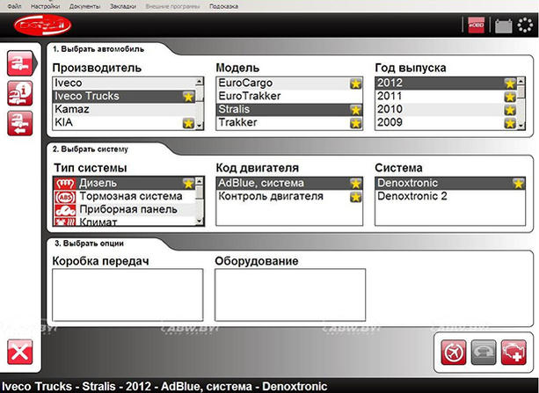Toggle favorite star for year 2012

pos(510,84)
